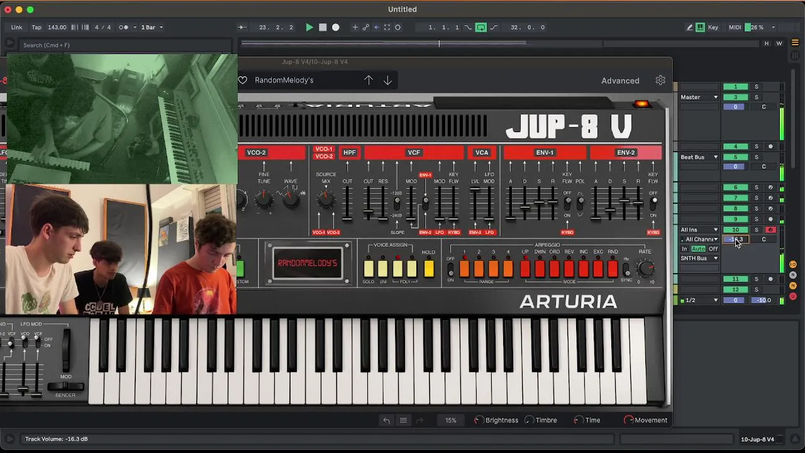Toggle the metronome icon
The width and height of the screenshot is (805, 453).
124,27
